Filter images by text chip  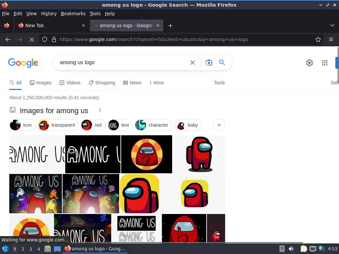click(x=120, y=125)
